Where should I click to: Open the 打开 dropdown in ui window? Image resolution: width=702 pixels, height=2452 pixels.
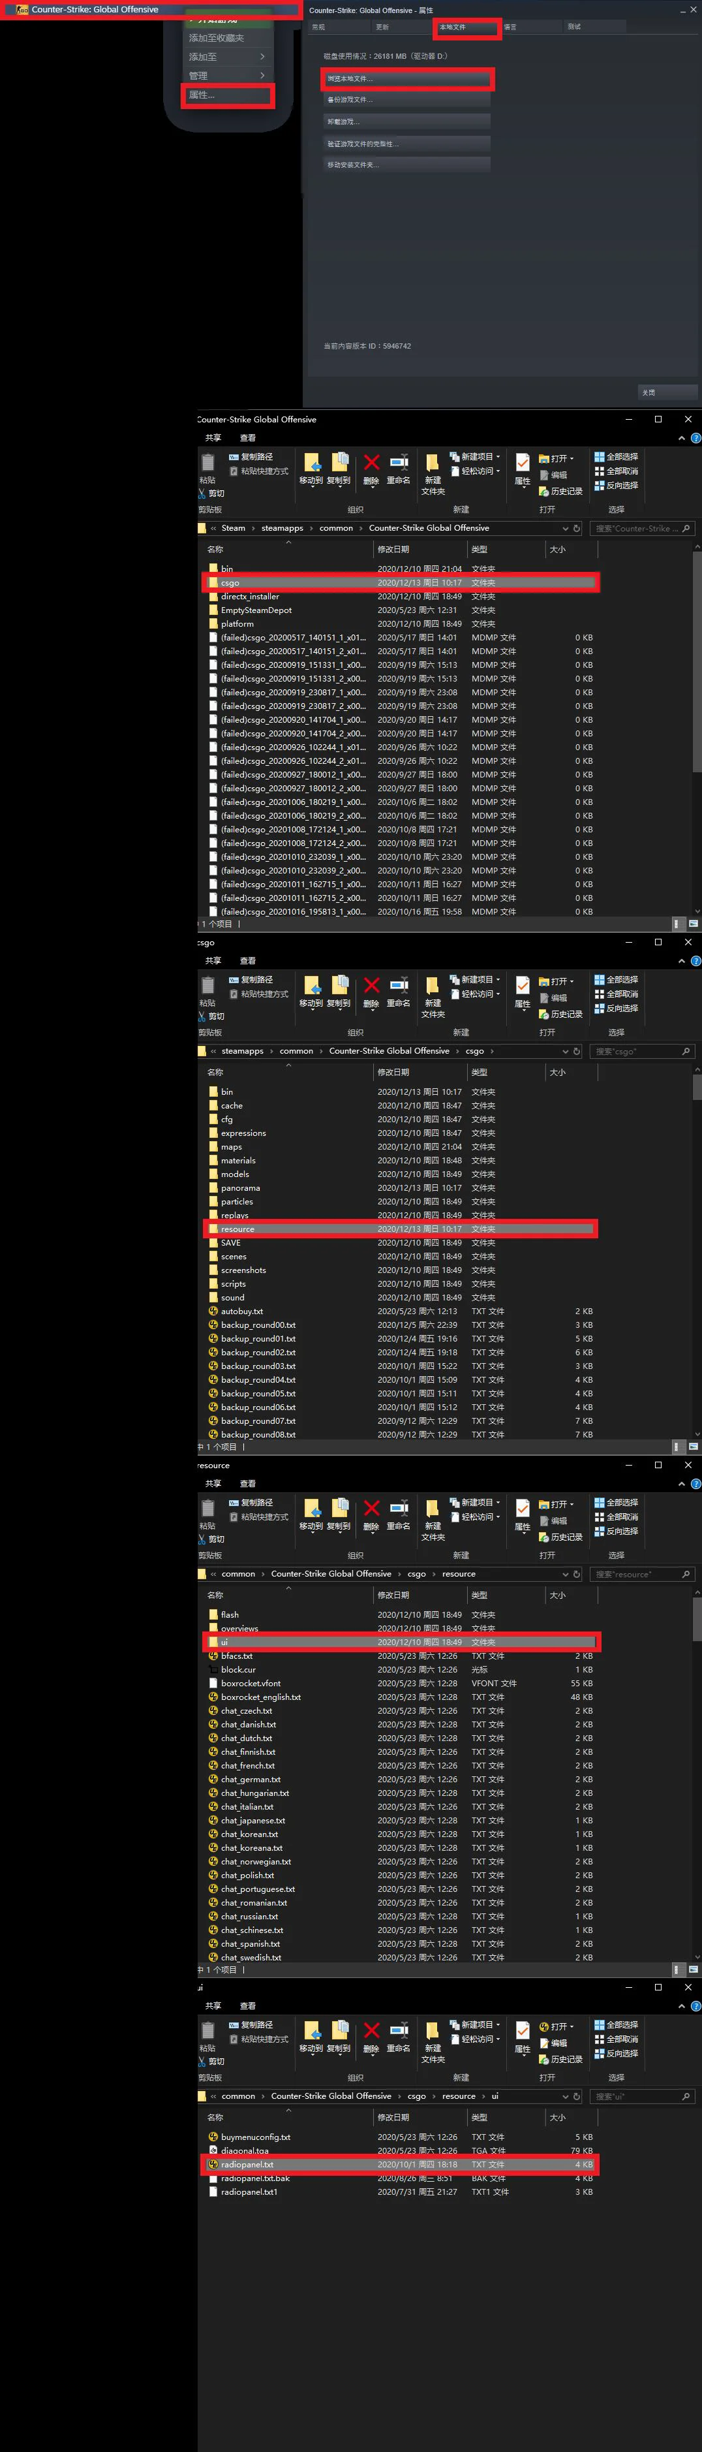pos(557,2026)
